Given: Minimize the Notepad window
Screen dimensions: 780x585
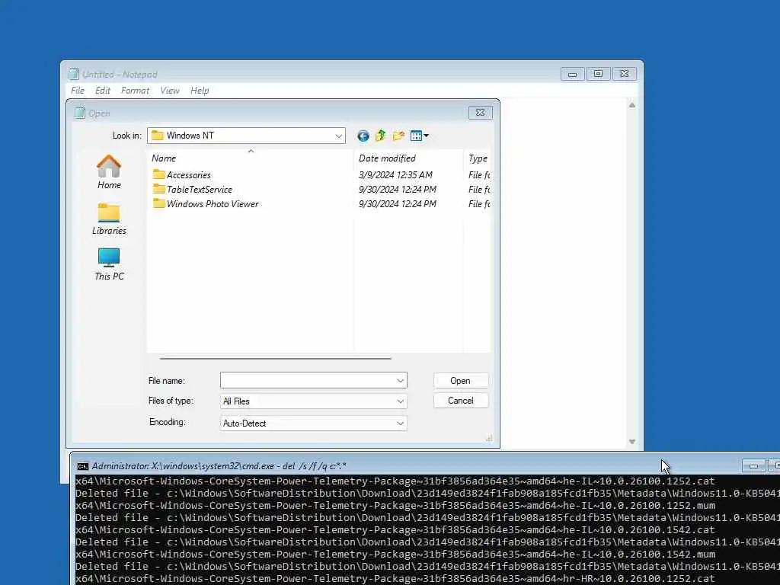Looking at the screenshot, I should click(573, 74).
